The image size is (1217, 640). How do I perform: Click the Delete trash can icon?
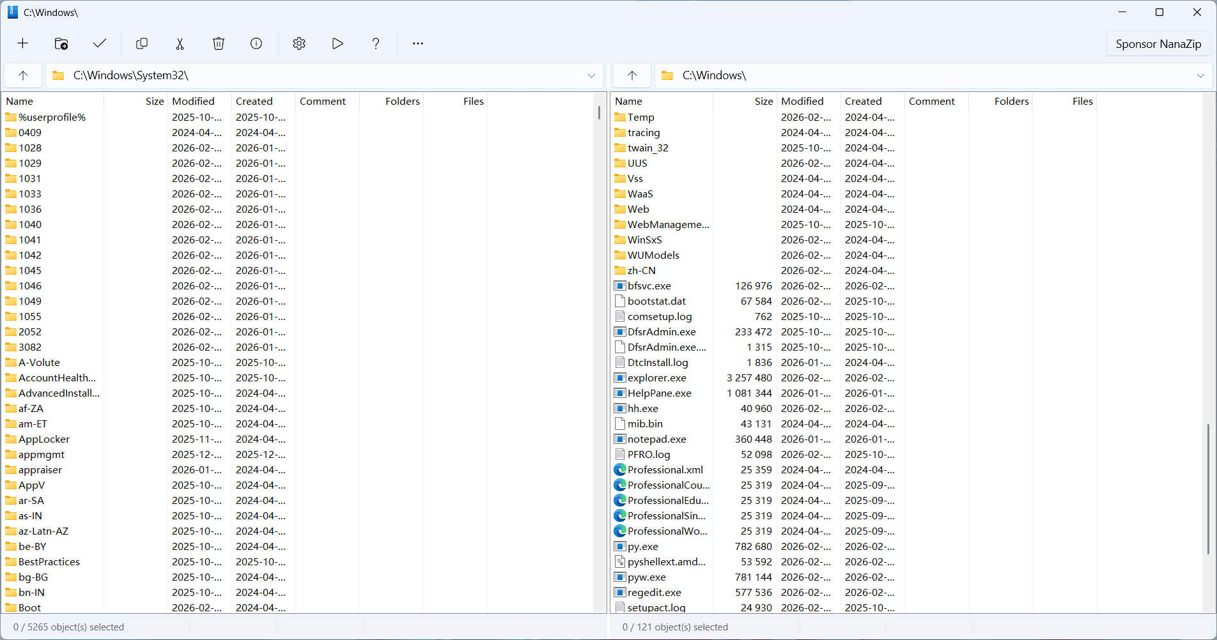[218, 43]
